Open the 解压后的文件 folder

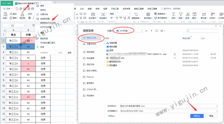(114, 62)
